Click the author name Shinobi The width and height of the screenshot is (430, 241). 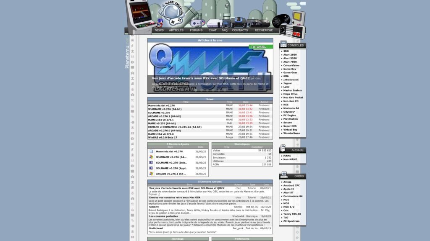(238, 207)
